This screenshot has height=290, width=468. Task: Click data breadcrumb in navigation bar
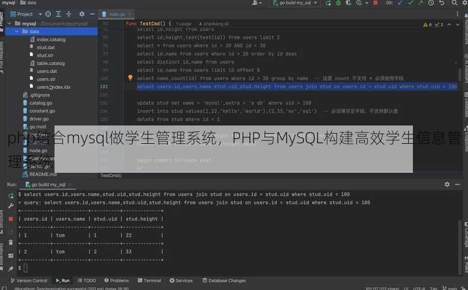point(28,3)
